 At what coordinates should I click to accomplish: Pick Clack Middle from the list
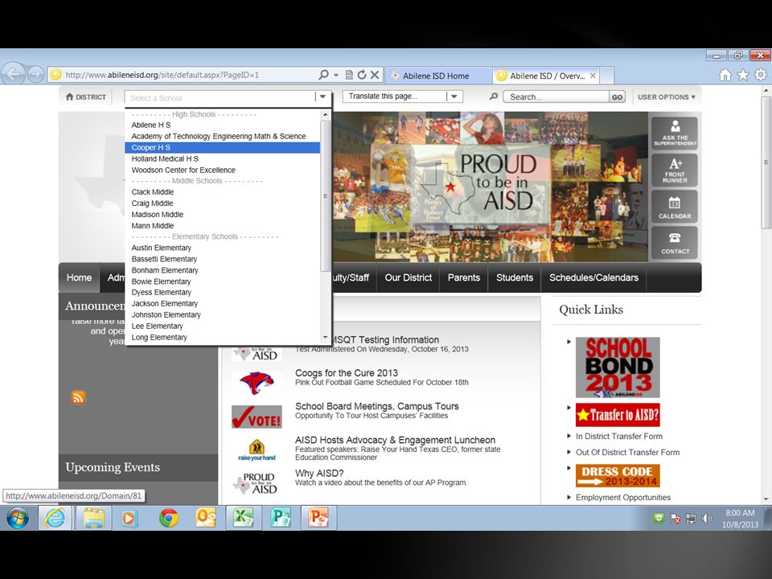pos(153,192)
